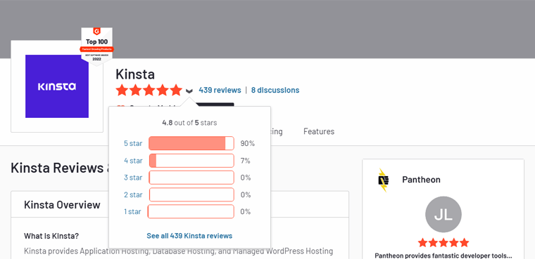Click the Kinsta five-star rating icons
The height and width of the screenshot is (259, 535).
(x=149, y=90)
